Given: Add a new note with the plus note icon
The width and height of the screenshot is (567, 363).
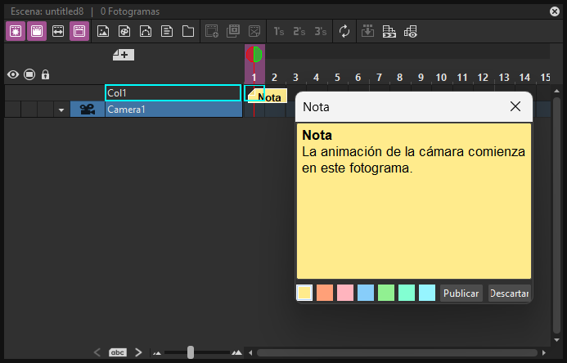Looking at the screenshot, I should (124, 55).
